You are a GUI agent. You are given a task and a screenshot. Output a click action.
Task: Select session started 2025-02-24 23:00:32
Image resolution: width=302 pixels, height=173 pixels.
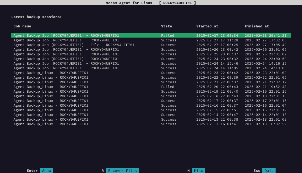click(151, 59)
